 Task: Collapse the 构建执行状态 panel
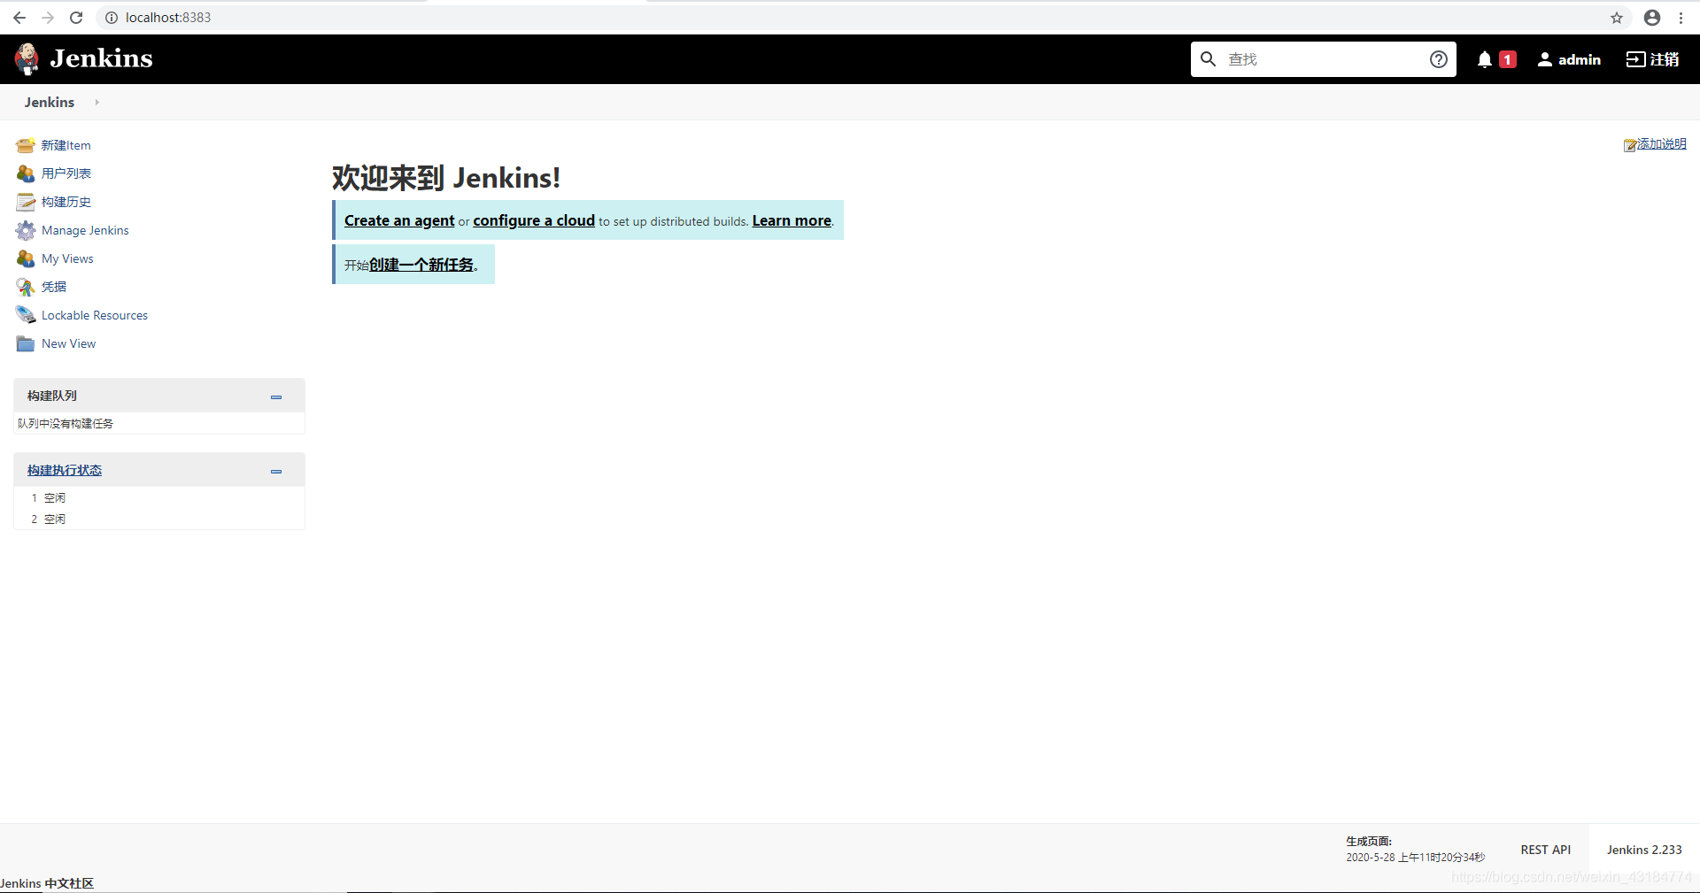(x=276, y=472)
